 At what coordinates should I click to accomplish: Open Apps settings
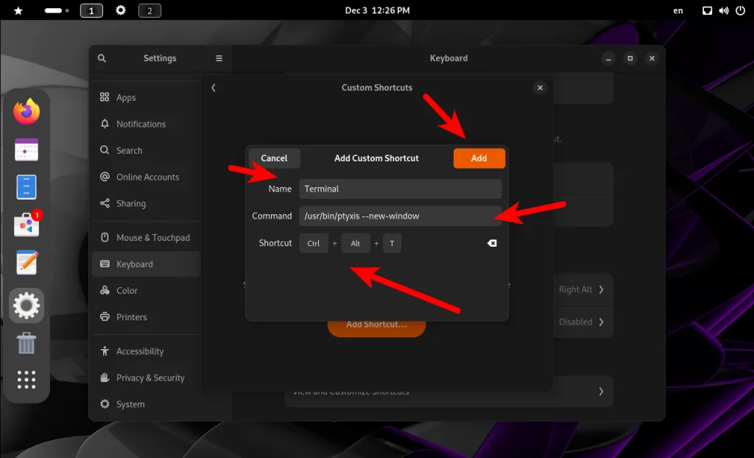[147, 98]
